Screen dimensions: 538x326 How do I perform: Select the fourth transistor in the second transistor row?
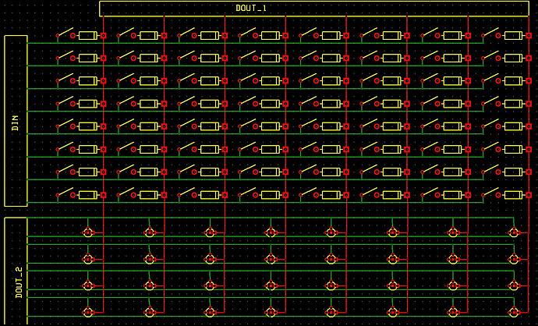pyautogui.click(x=271, y=258)
